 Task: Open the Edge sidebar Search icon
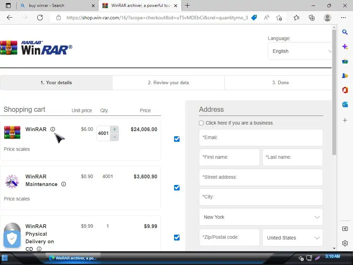click(x=345, y=32)
